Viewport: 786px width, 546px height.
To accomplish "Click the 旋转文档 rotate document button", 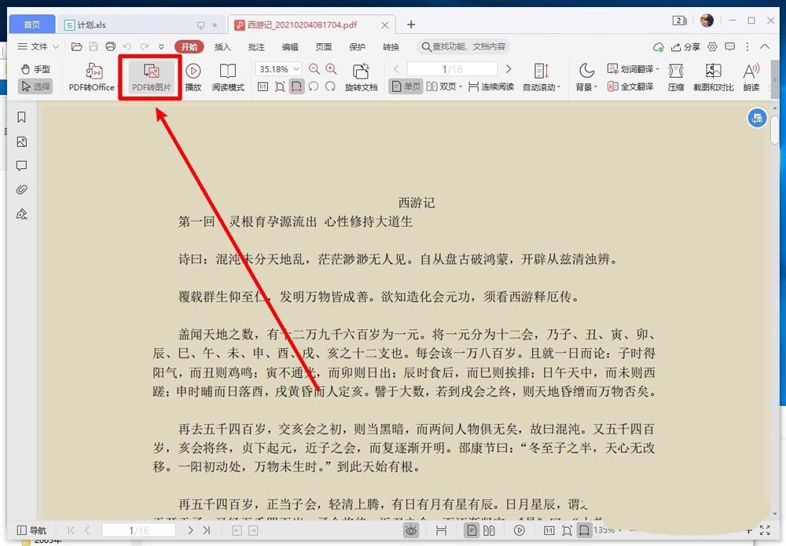I will tap(361, 77).
